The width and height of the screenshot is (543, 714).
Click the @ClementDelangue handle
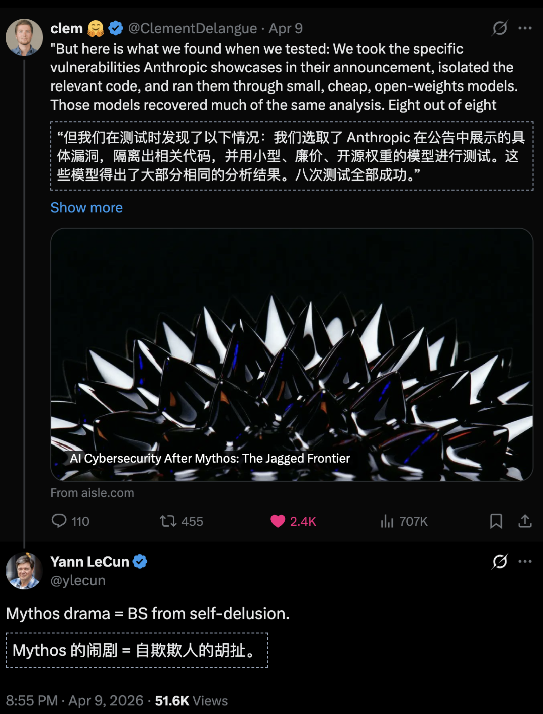click(193, 29)
